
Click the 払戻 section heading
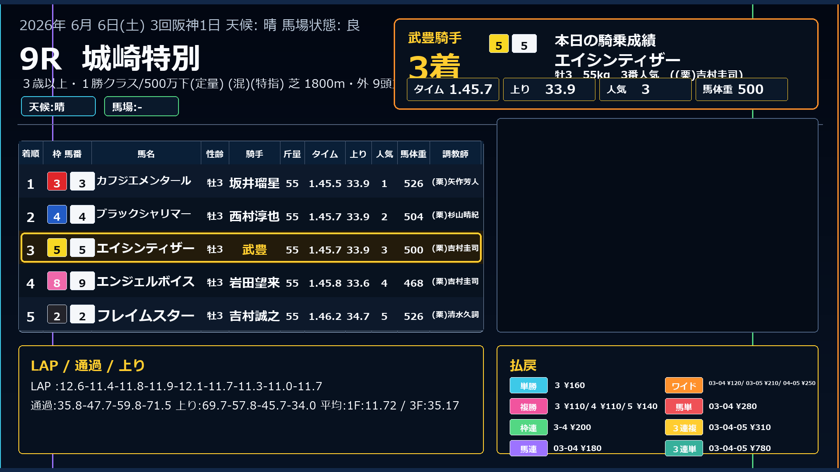[x=523, y=365]
